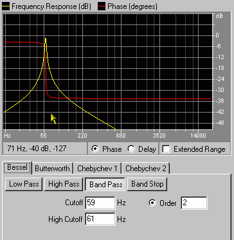Click the red Phase legend swatch
The width and height of the screenshot is (234, 240).
102,6
